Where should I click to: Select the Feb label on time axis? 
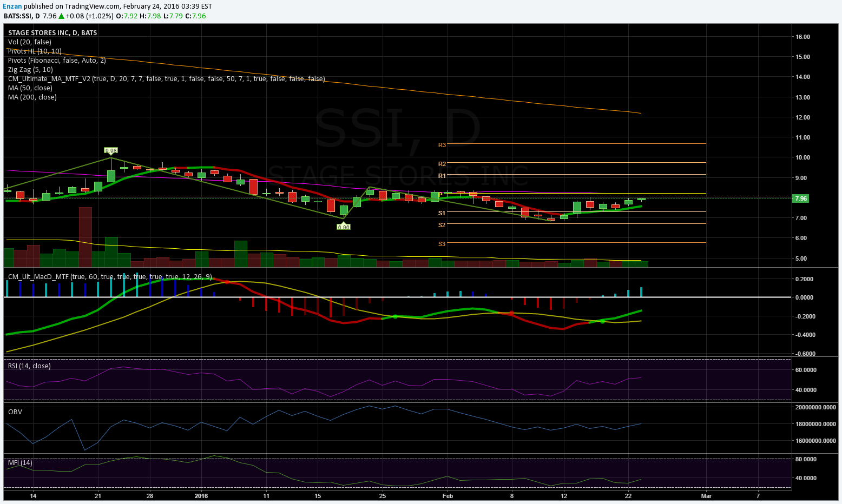448,496
